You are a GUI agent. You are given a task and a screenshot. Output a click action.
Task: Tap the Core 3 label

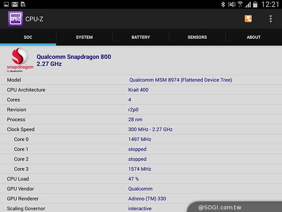21,169
